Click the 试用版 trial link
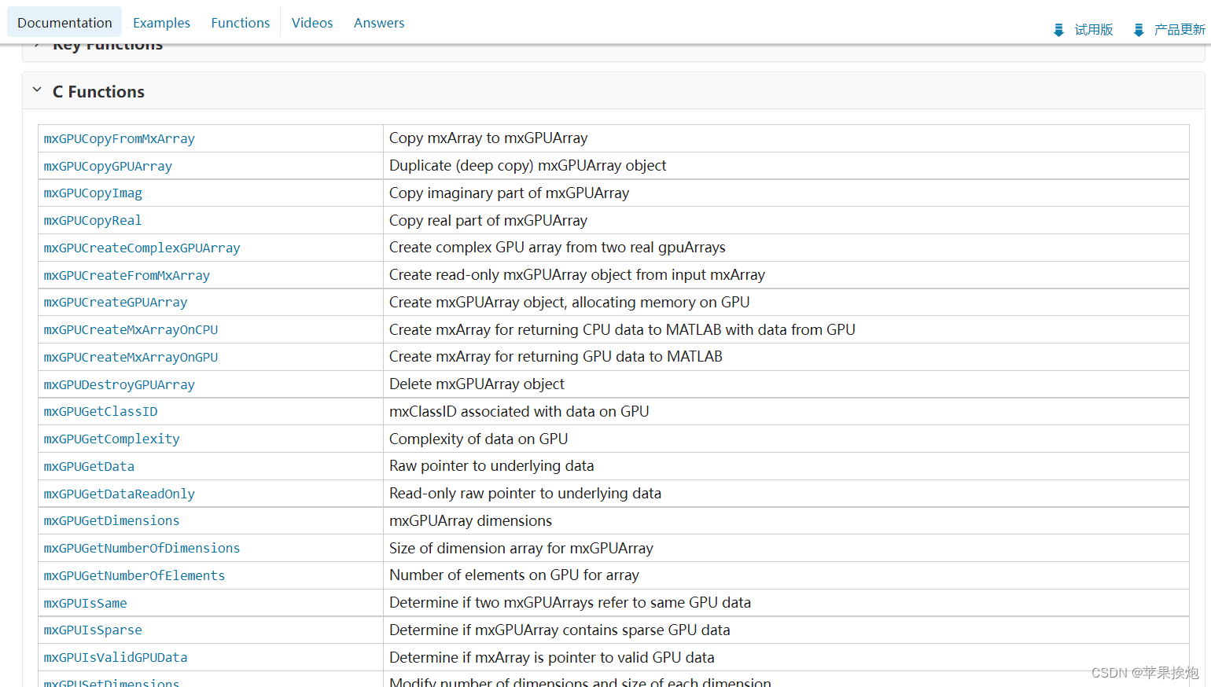 [x=1094, y=30]
